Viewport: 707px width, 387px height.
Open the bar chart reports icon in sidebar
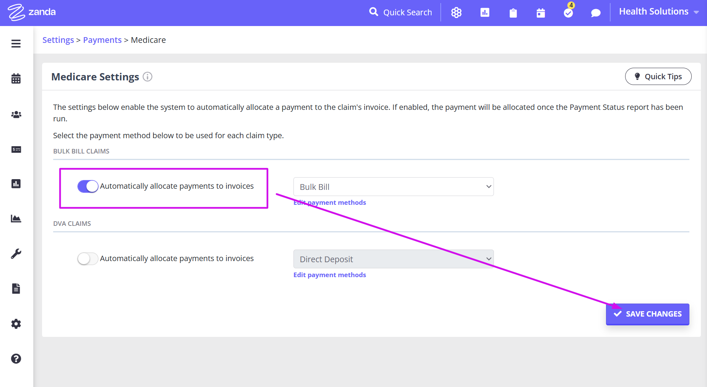pos(16,184)
